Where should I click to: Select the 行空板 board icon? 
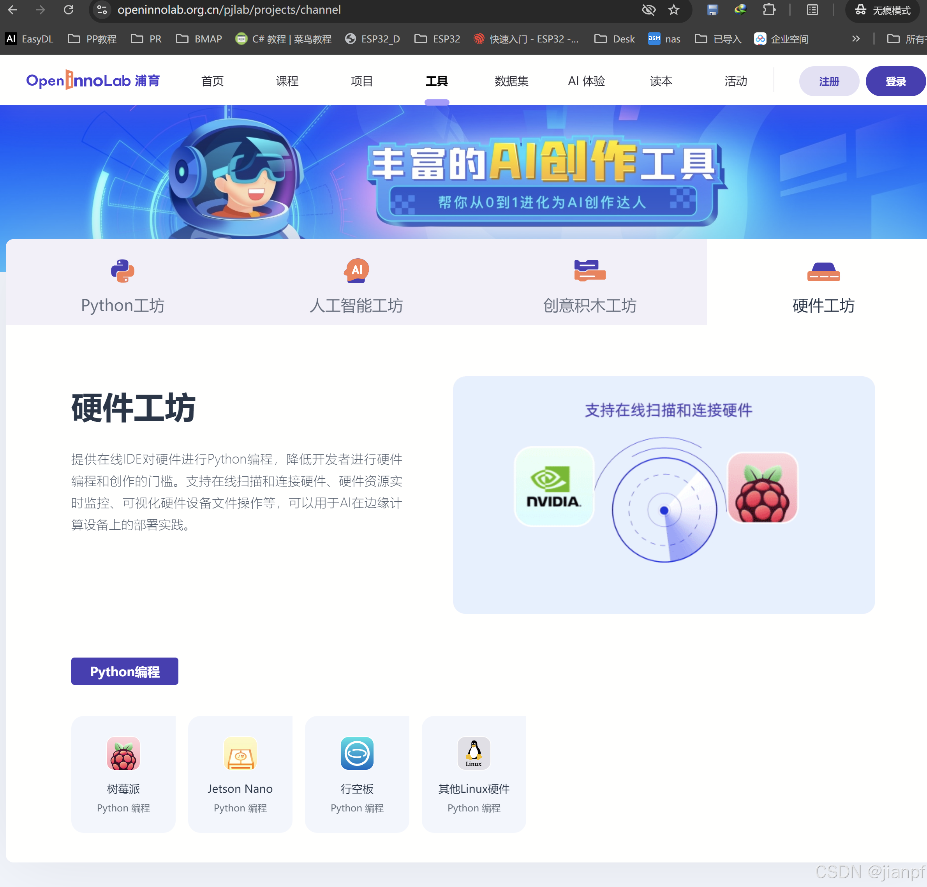pyautogui.click(x=357, y=753)
